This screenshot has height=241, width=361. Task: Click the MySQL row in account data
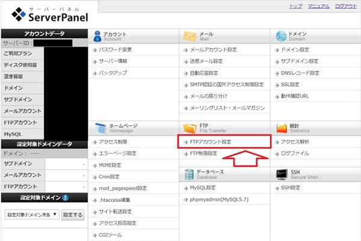pyautogui.click(x=13, y=134)
